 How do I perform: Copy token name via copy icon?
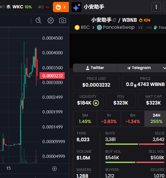pyautogui.click(x=114, y=20)
